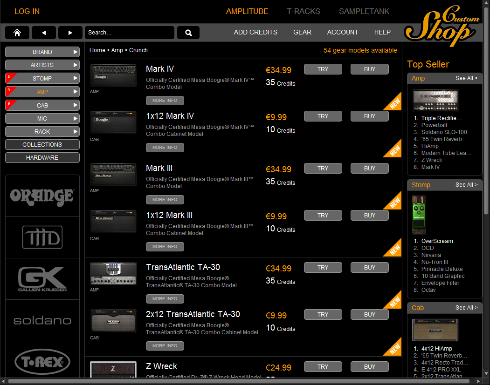The image size is (490, 385).
Task: Expand the MIC category menu
Action: pos(42,119)
